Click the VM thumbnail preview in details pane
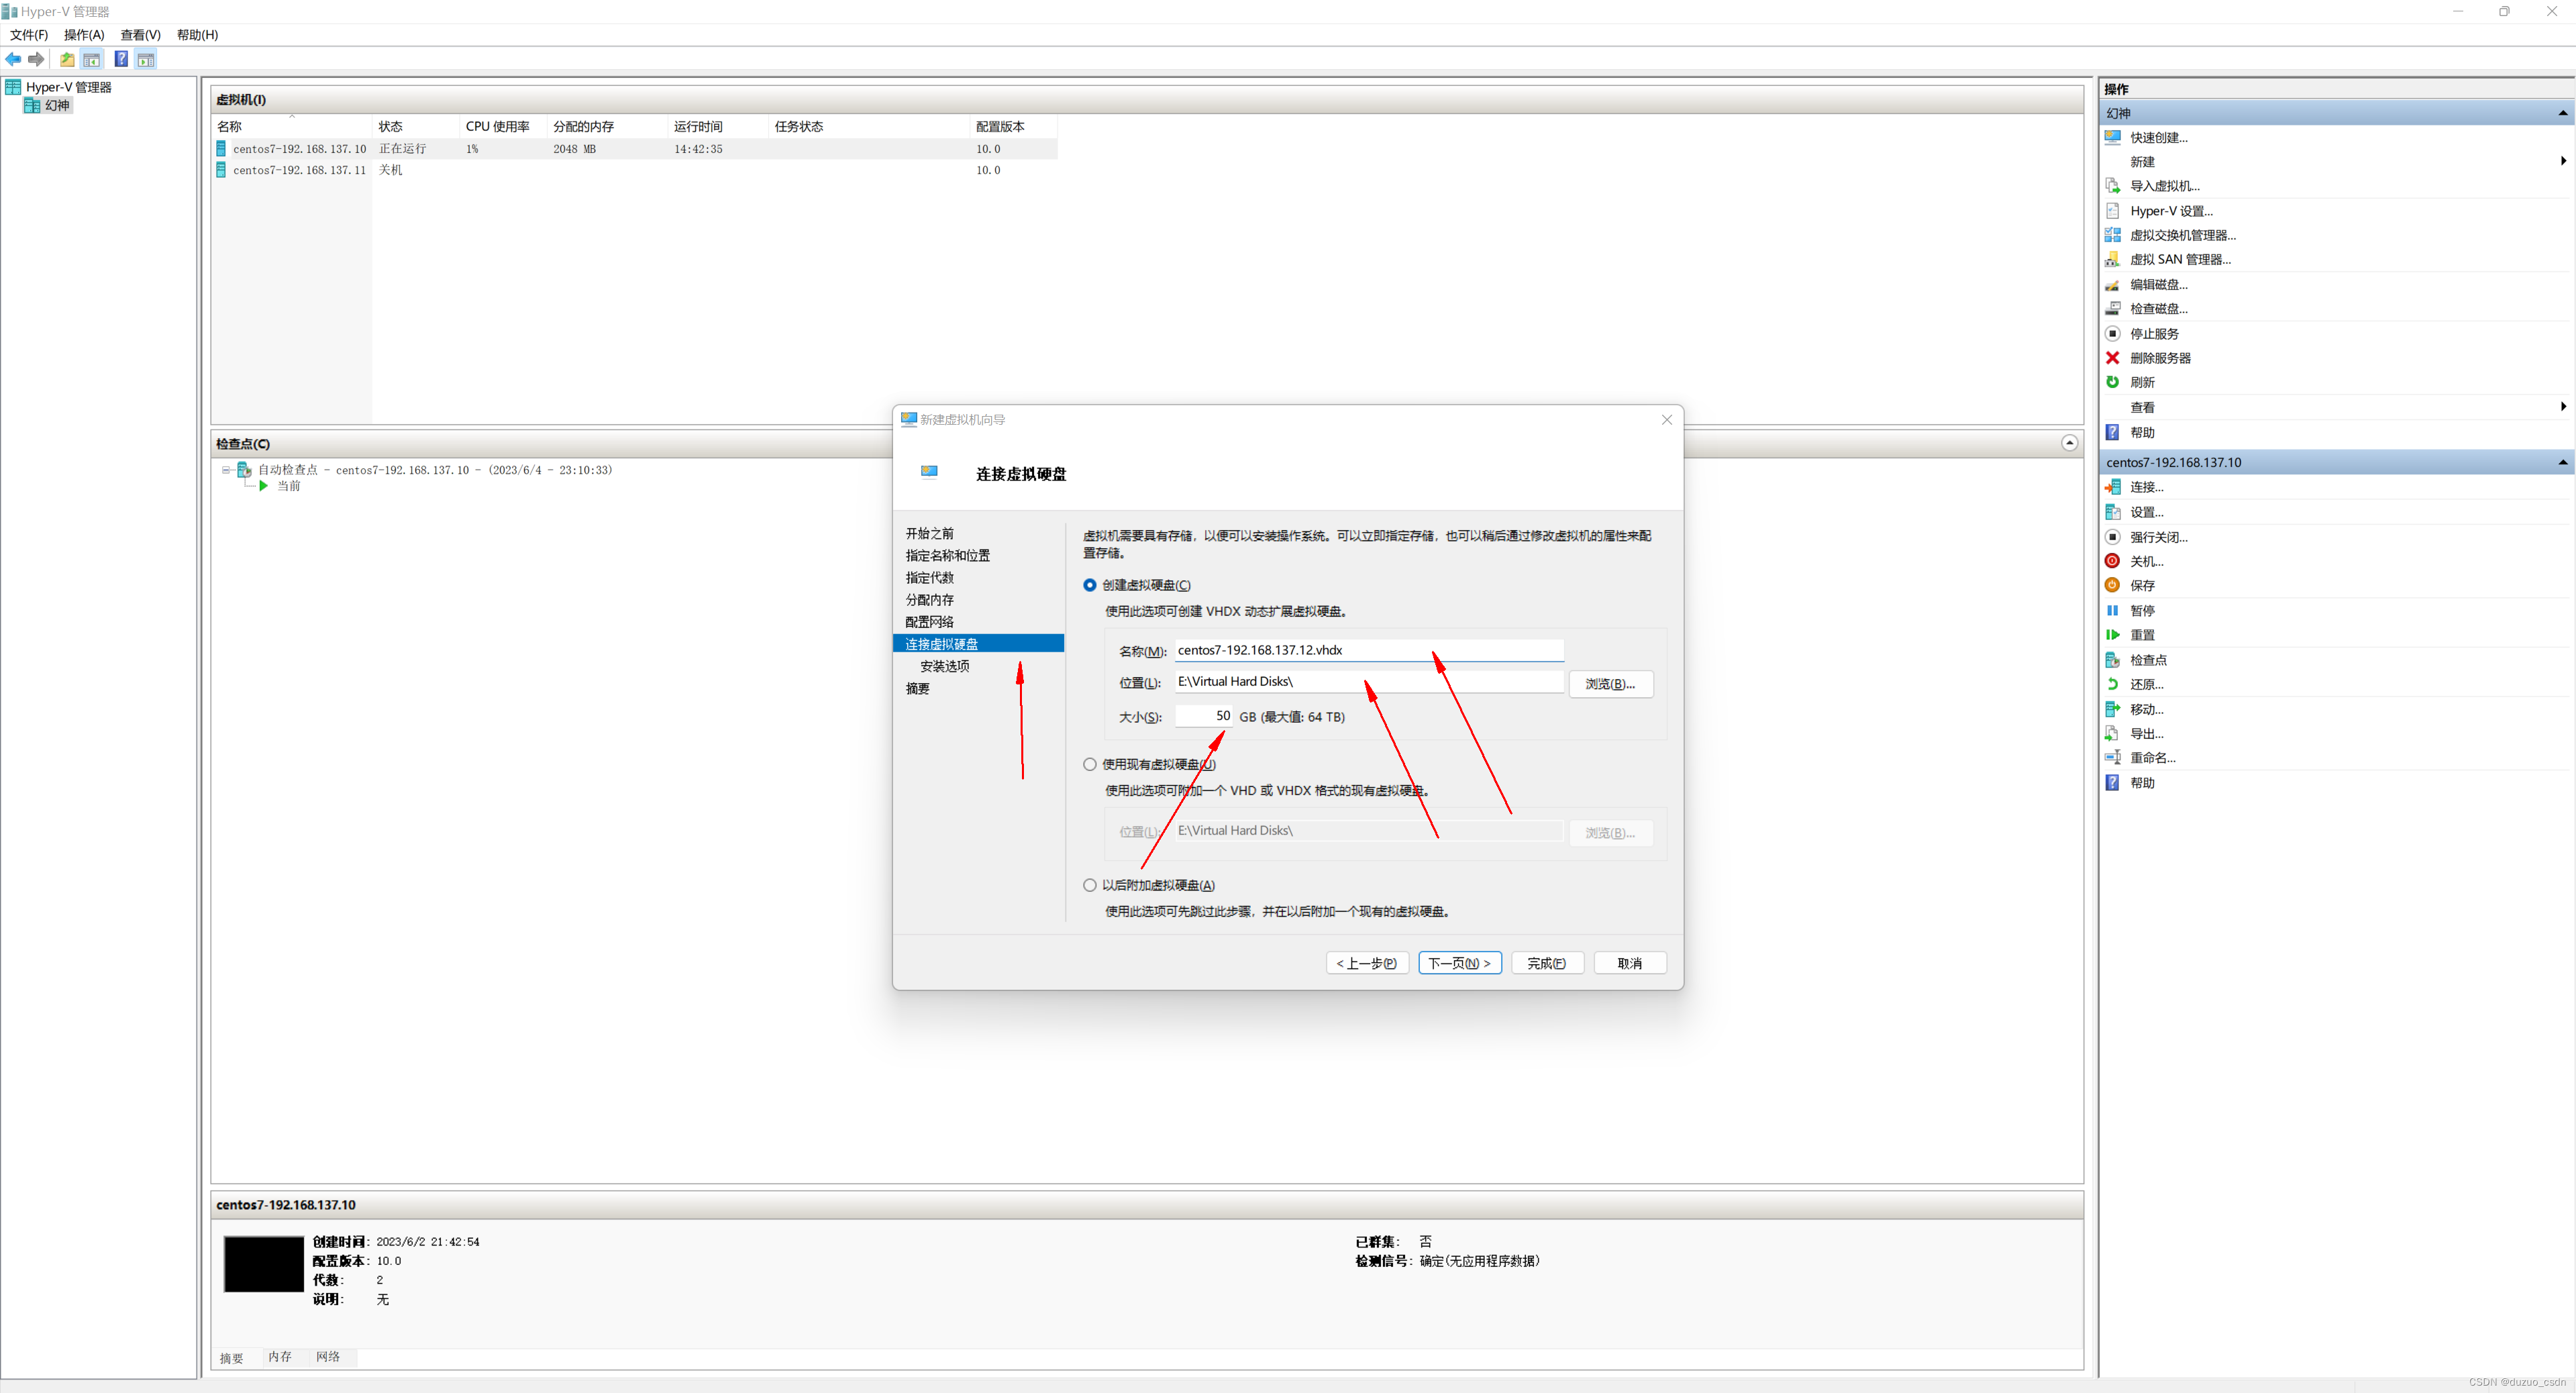Screen dimensions: 2576x1393 263,1264
